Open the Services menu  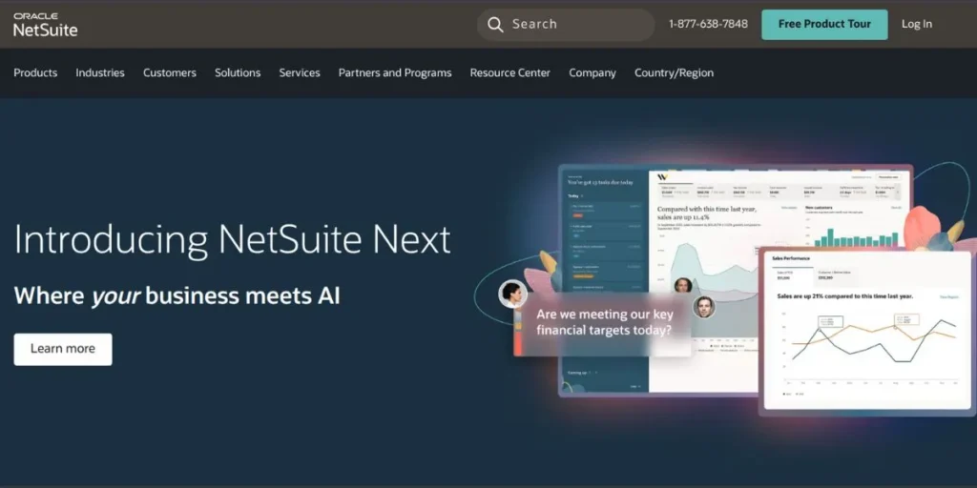click(300, 72)
